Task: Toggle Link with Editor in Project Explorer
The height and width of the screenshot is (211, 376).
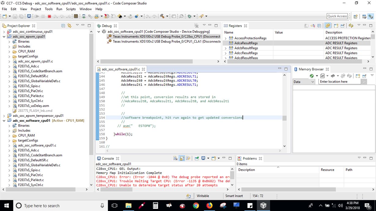Action: [69, 26]
